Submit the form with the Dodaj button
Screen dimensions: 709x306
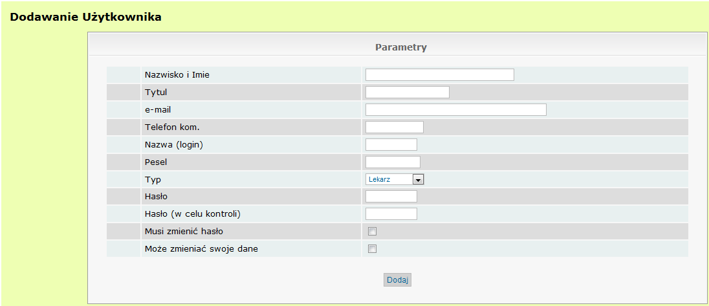(397, 279)
